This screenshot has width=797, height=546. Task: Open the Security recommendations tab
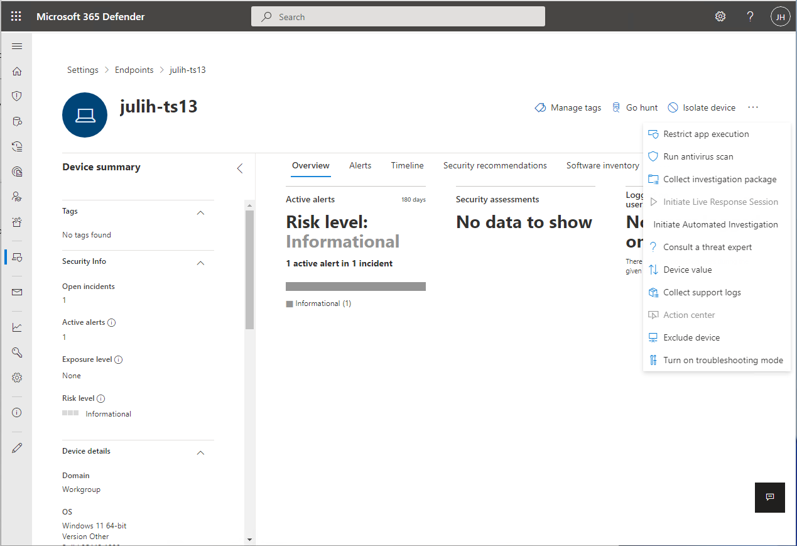click(495, 166)
